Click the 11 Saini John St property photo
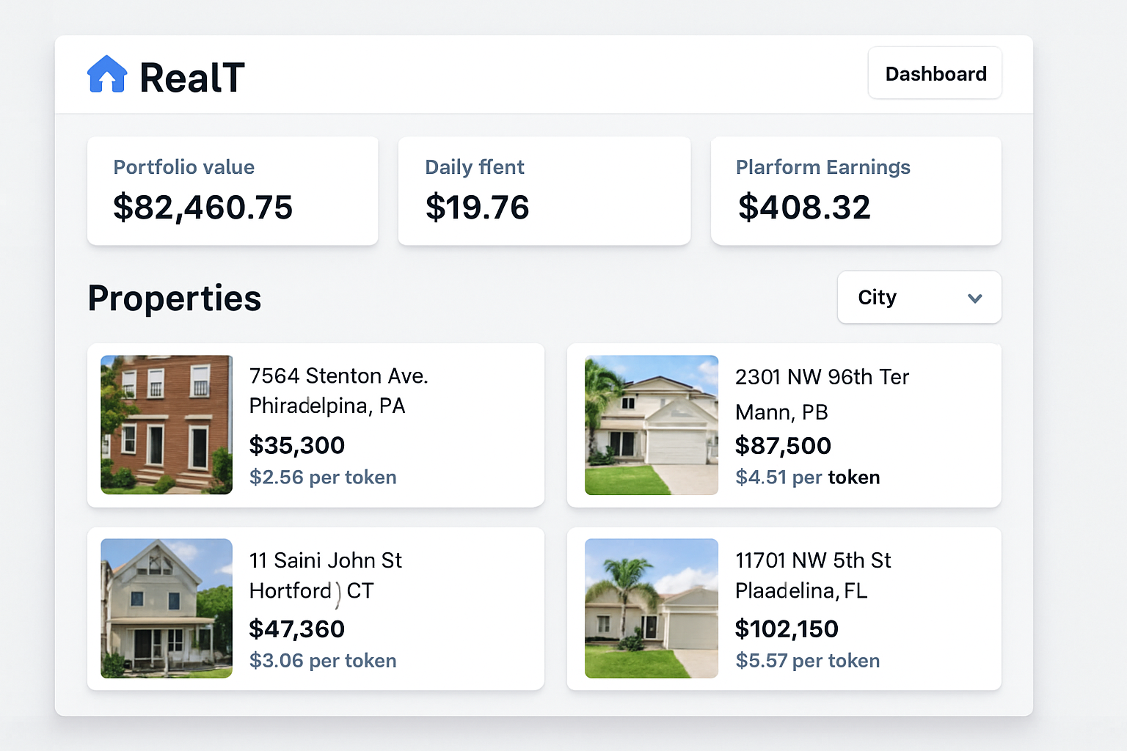Image resolution: width=1127 pixels, height=751 pixels. click(x=166, y=608)
